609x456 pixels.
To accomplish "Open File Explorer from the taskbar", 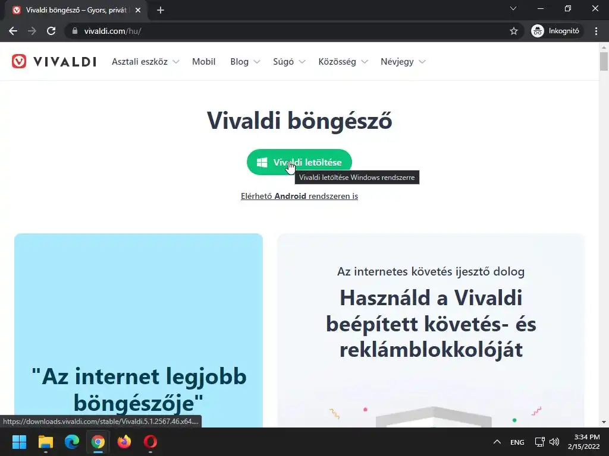I will tap(45, 442).
